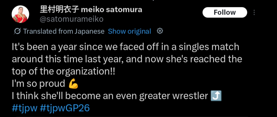Click the up arrow emoji
This screenshot has height=117, width=277.
click(216, 96)
